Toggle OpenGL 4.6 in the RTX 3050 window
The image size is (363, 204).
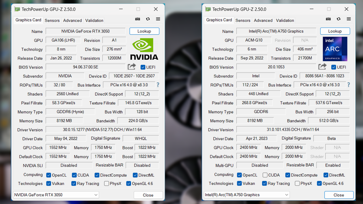(x=129, y=183)
